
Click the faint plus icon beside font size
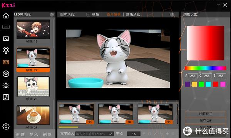[144, 134]
